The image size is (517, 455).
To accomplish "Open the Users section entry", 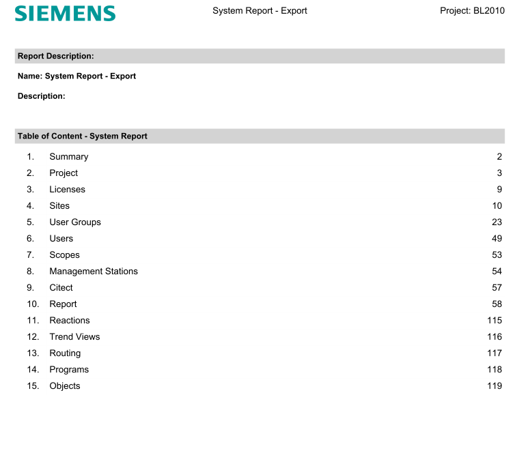I will [x=61, y=239].
